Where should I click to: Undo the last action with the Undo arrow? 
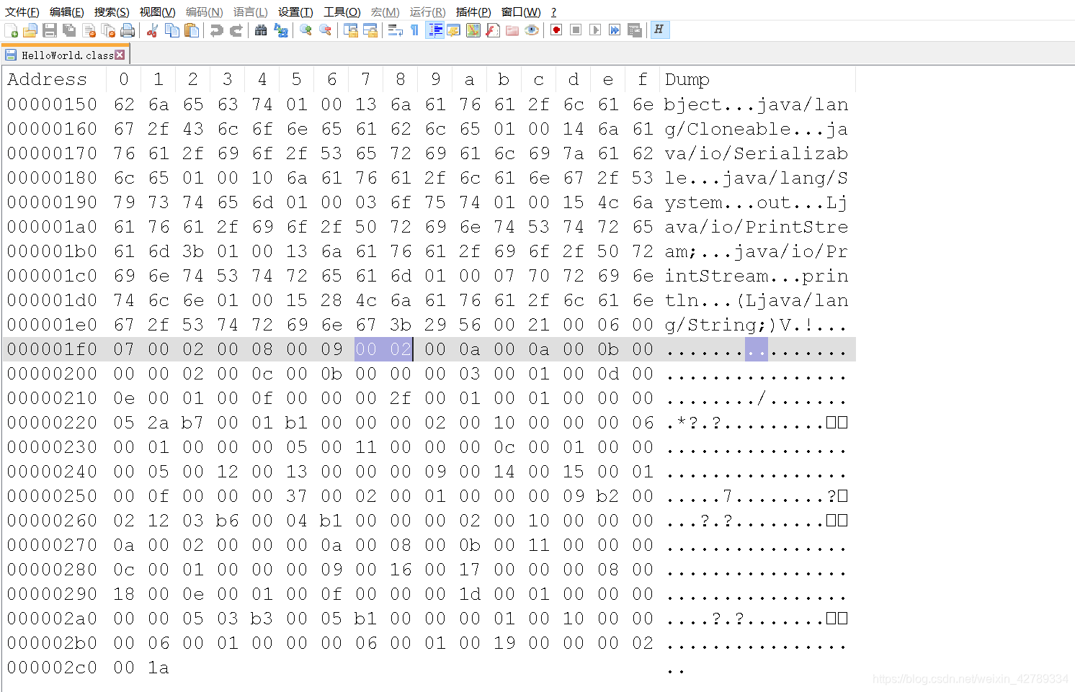(216, 30)
